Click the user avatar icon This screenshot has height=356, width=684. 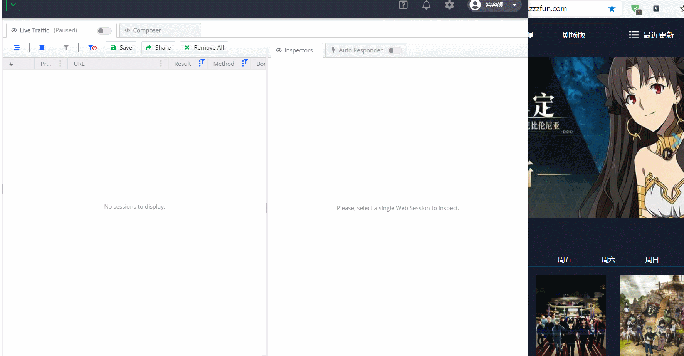tap(475, 5)
